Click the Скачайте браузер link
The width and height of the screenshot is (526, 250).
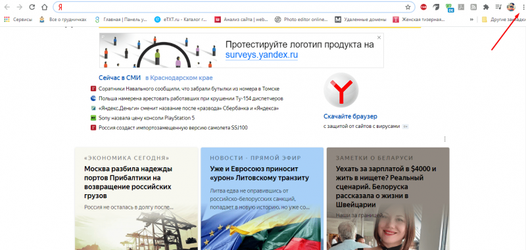point(350,116)
